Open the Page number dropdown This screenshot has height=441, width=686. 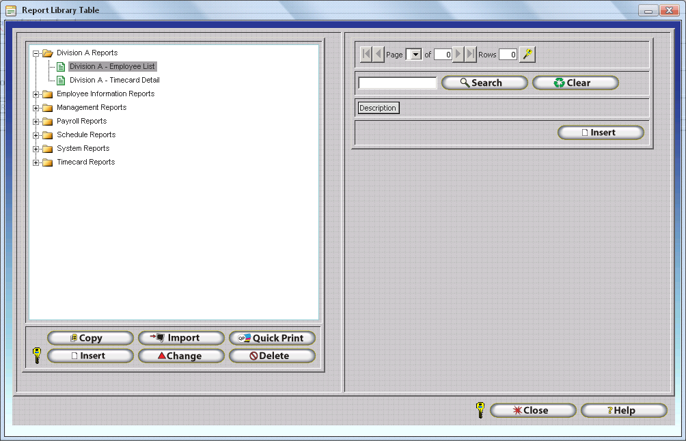click(413, 55)
